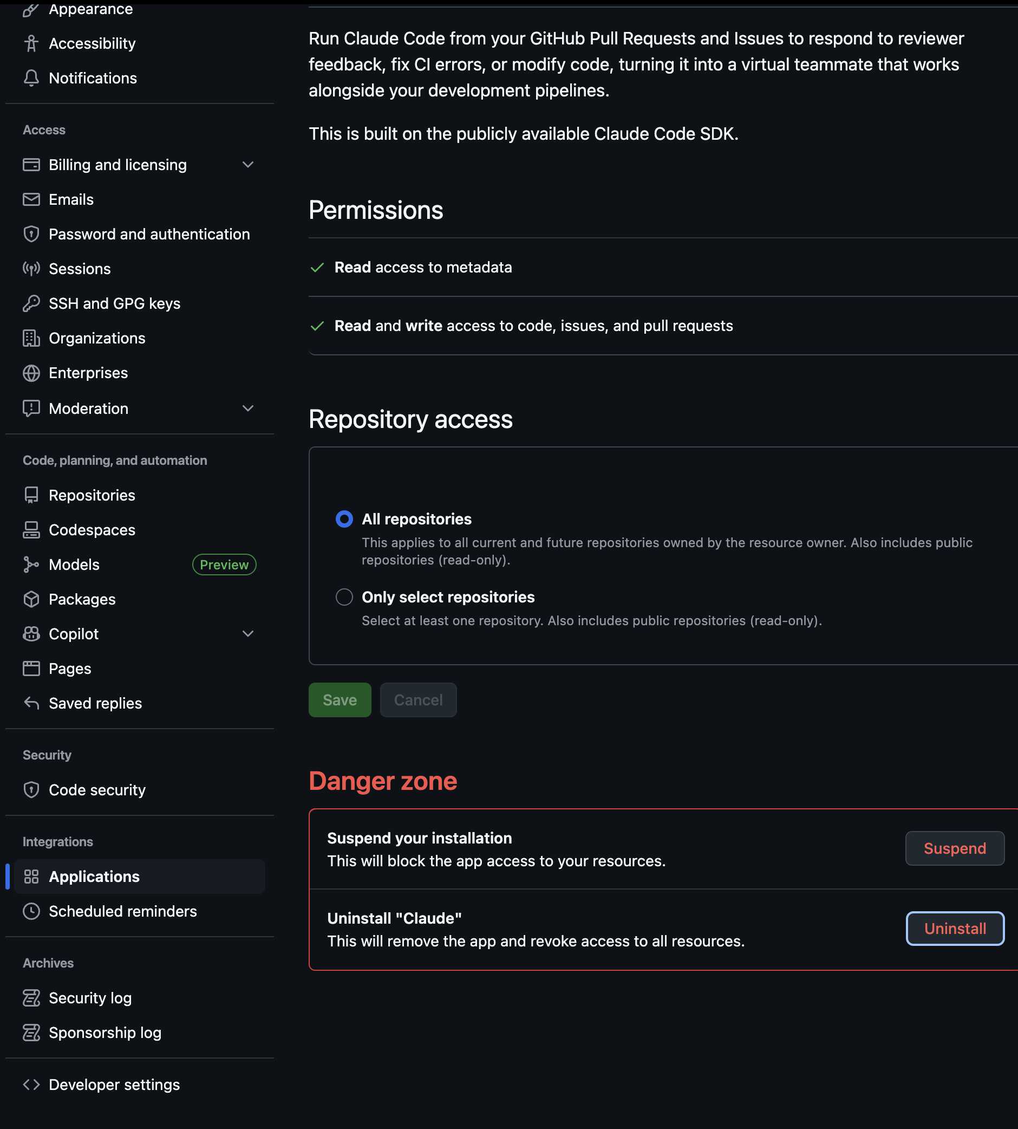1018x1129 pixels.
Task: Click the Developer settings code icon
Action: point(31,1084)
